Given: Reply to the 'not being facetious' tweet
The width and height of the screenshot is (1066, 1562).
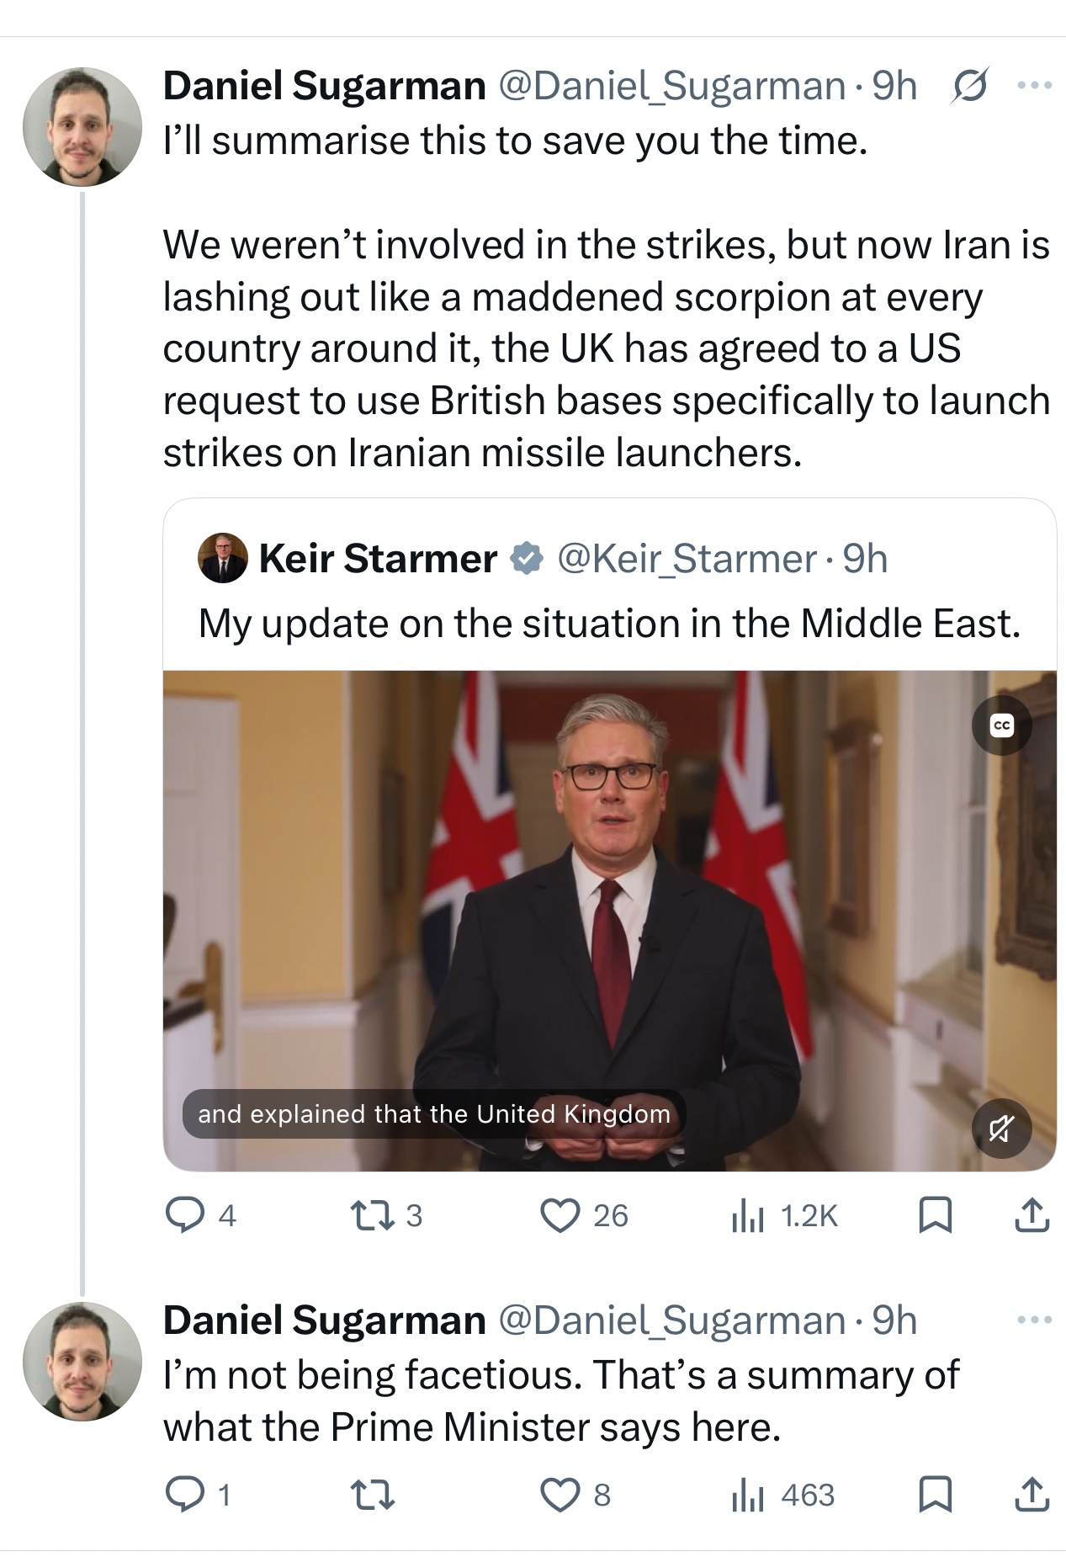Looking at the screenshot, I should [x=183, y=1495].
